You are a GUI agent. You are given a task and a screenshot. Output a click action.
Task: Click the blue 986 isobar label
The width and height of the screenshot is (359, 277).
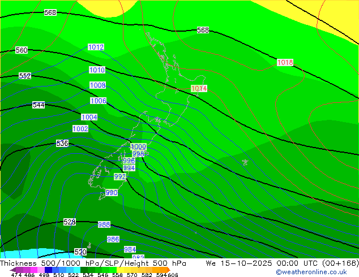coord(113,239)
